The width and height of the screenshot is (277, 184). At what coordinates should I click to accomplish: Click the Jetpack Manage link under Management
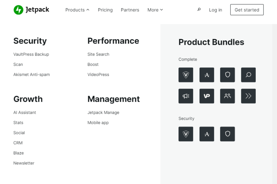(x=103, y=112)
